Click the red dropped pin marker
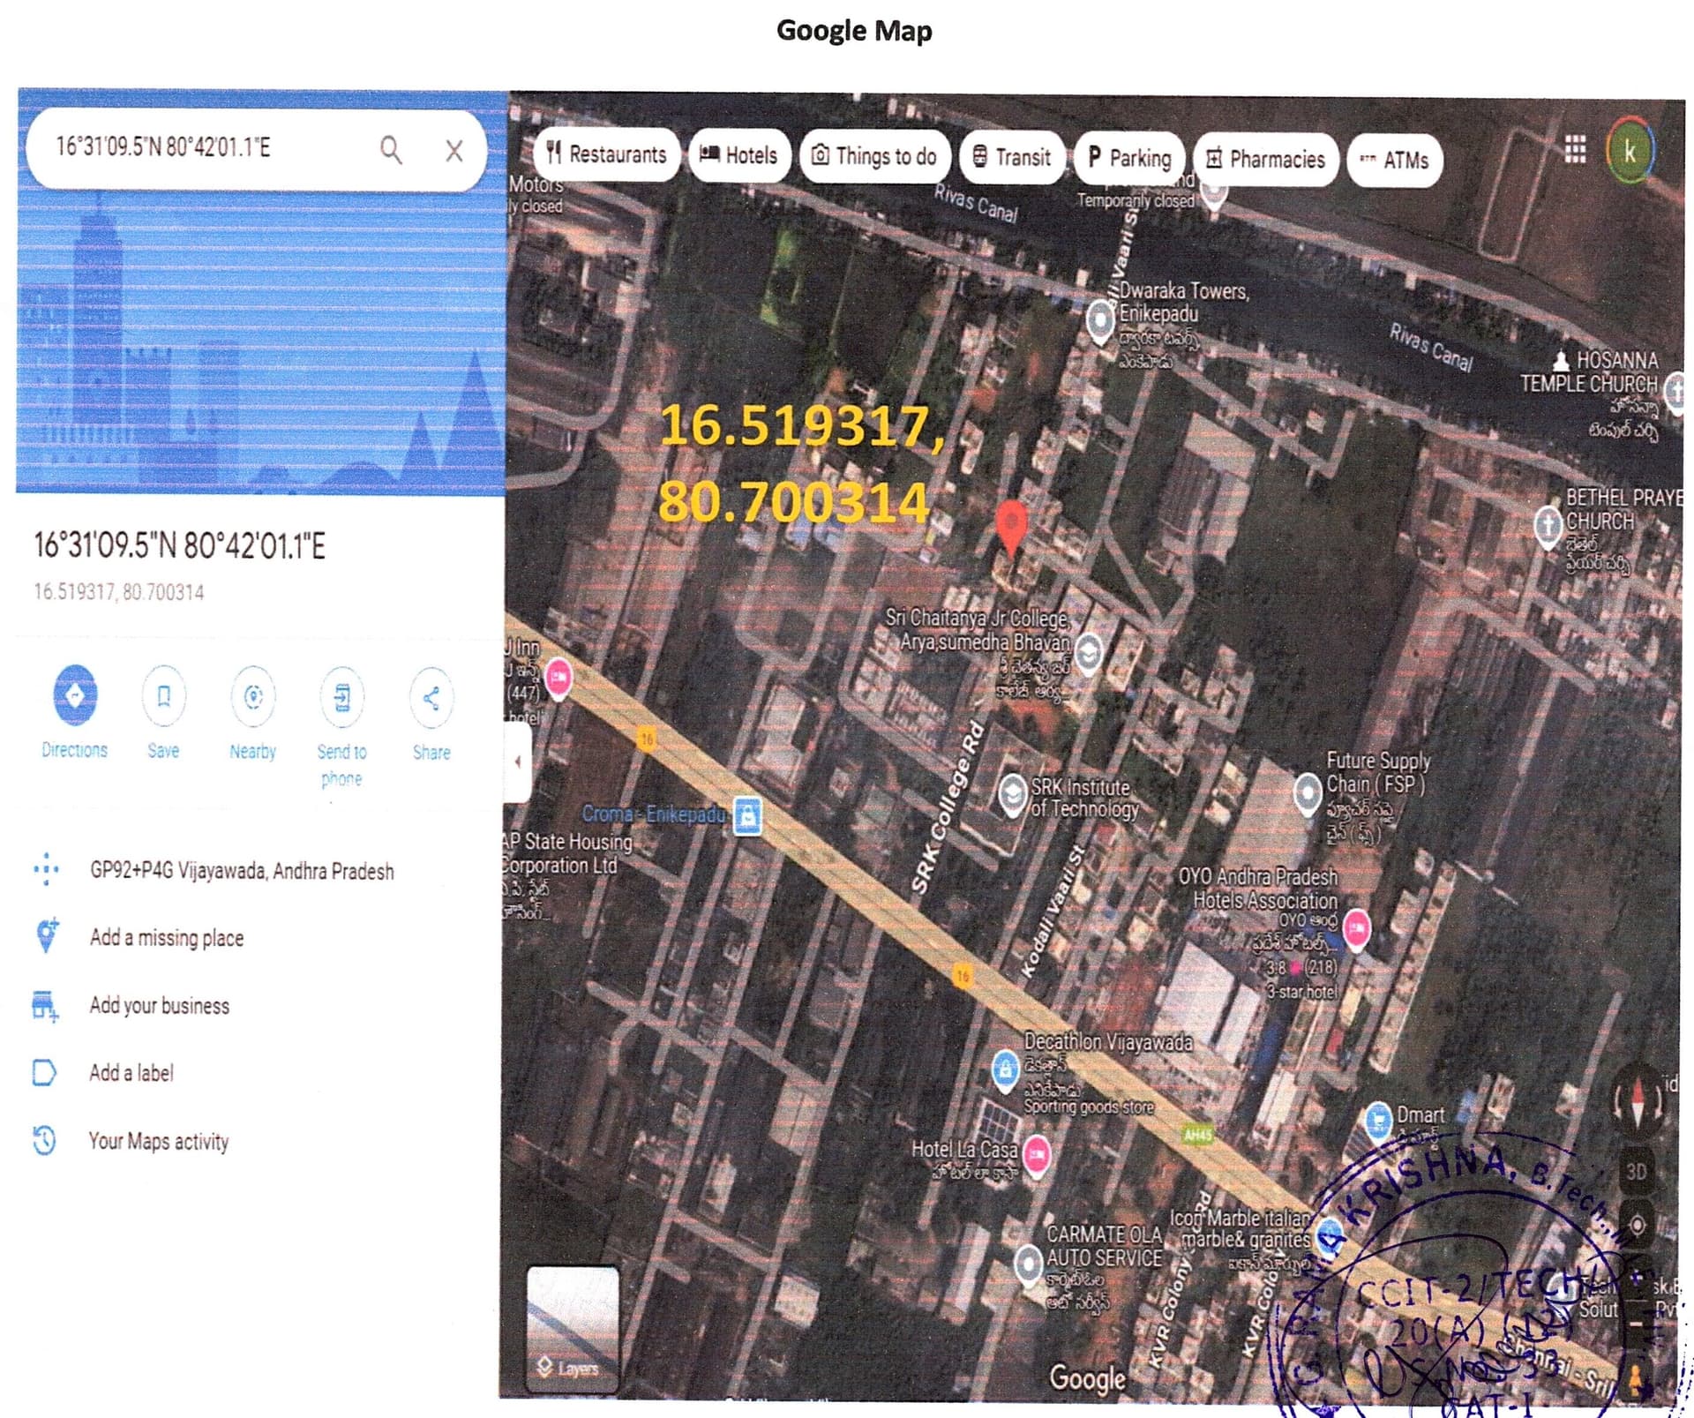Viewport: 1694px width, 1418px height. pyautogui.click(x=1011, y=529)
